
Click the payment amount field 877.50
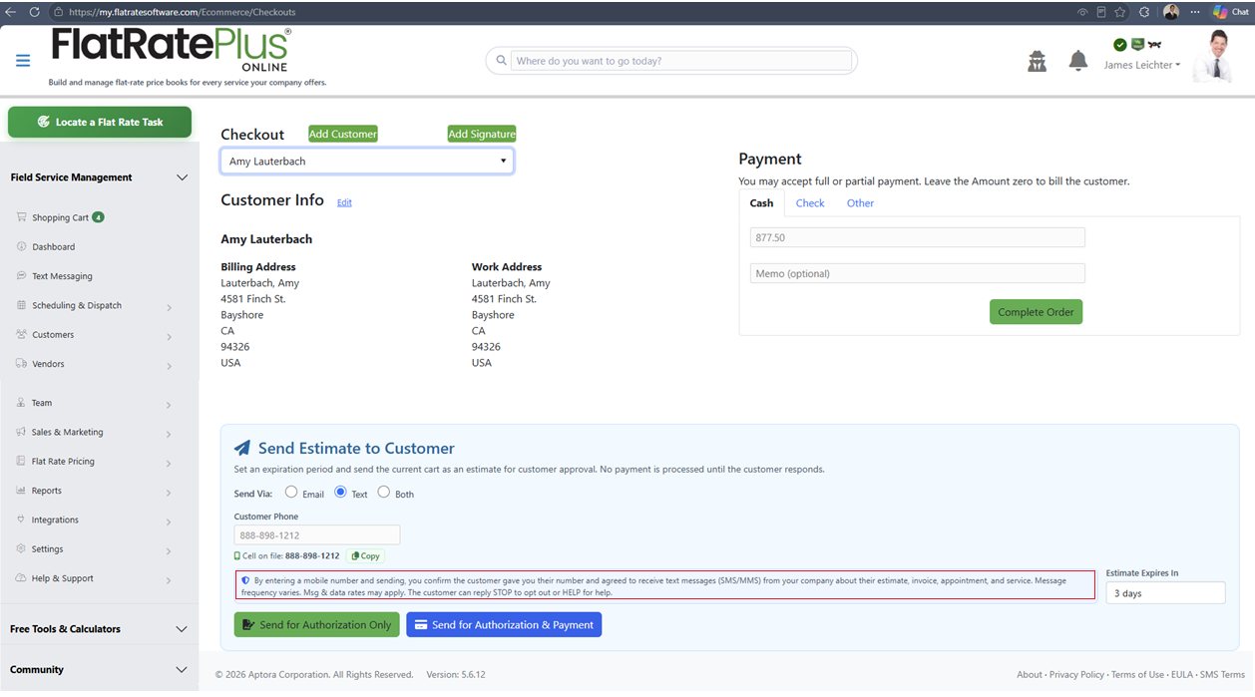coord(918,237)
